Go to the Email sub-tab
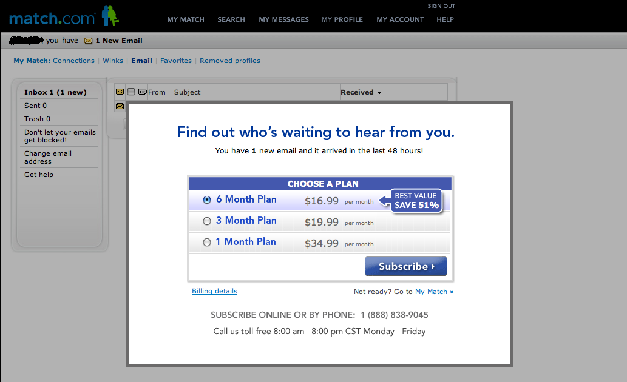The height and width of the screenshot is (382, 627). click(x=141, y=61)
